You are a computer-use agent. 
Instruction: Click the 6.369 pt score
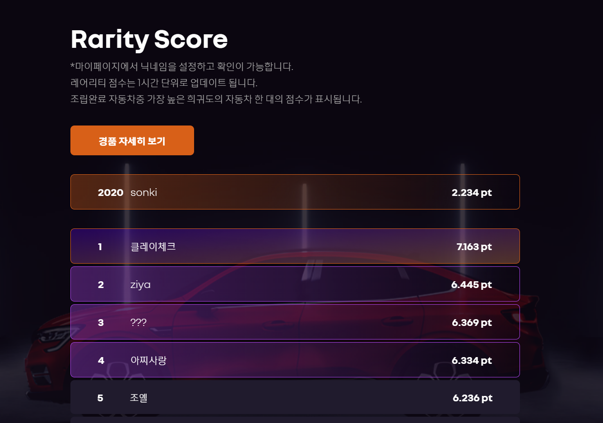(472, 323)
